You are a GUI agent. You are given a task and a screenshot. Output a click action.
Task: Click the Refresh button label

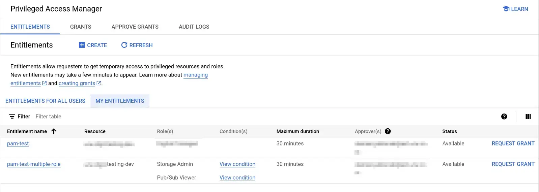[141, 45]
